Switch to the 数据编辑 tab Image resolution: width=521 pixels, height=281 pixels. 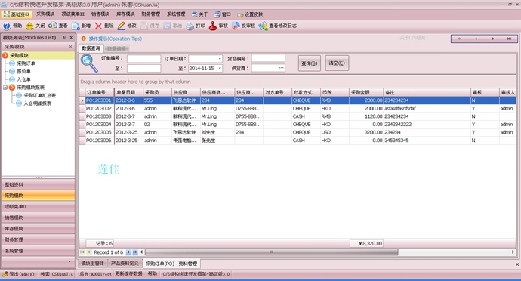tap(116, 48)
